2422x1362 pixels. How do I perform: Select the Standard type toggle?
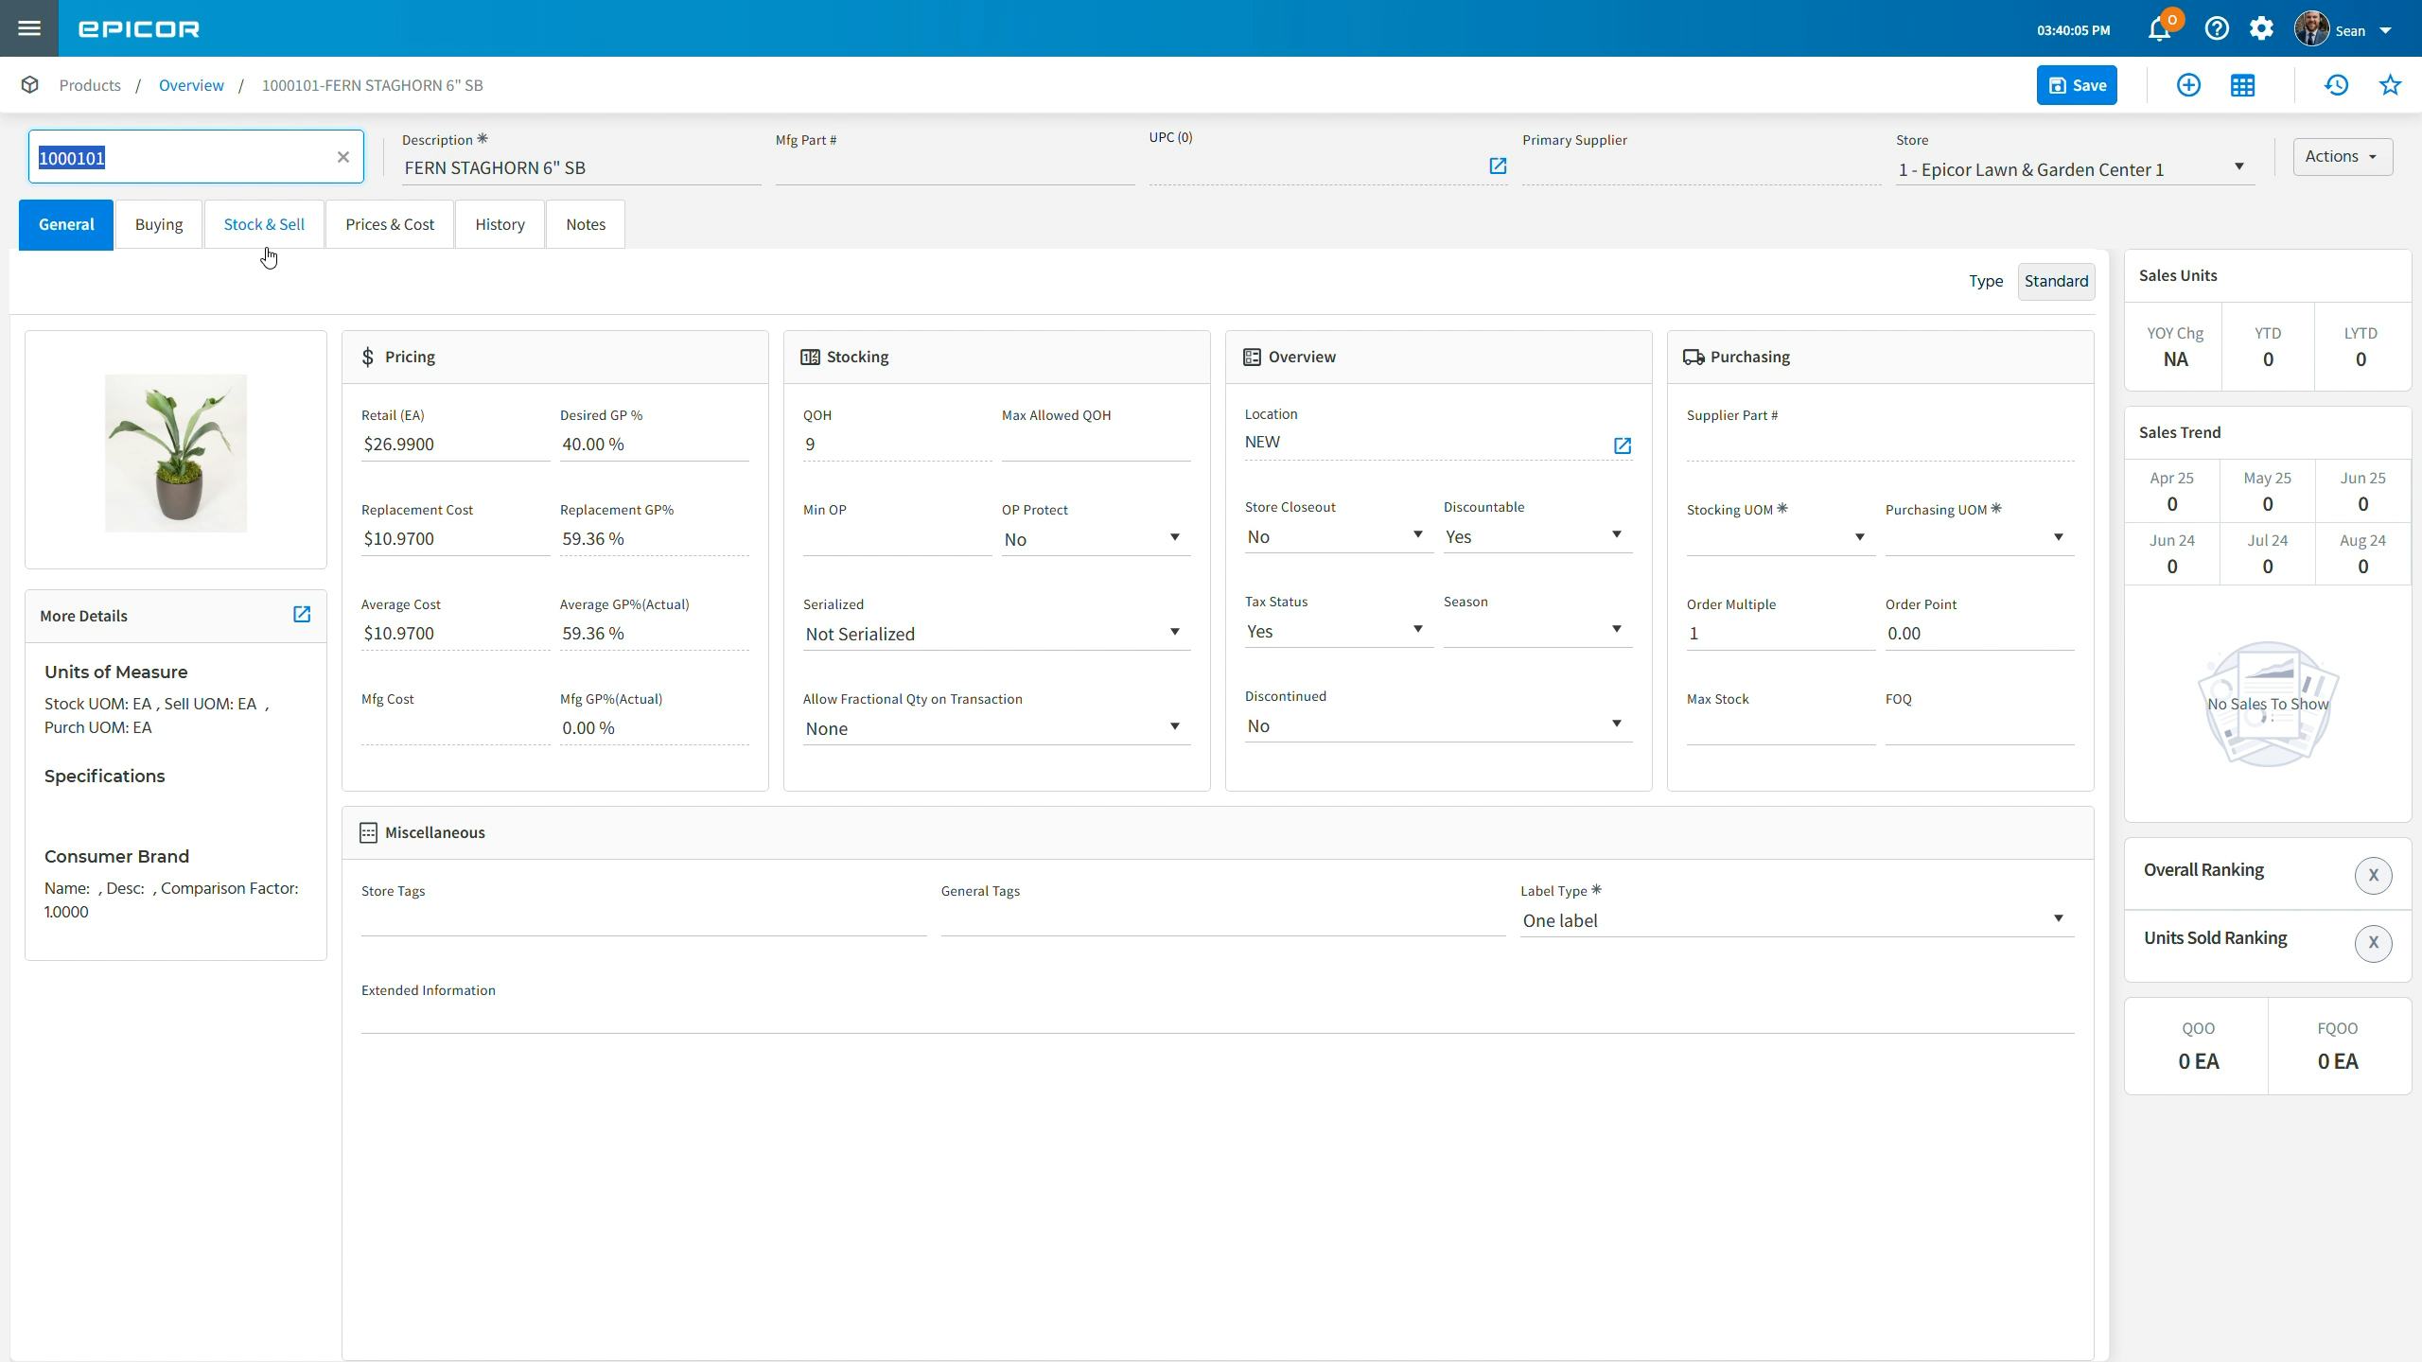[x=2055, y=281]
